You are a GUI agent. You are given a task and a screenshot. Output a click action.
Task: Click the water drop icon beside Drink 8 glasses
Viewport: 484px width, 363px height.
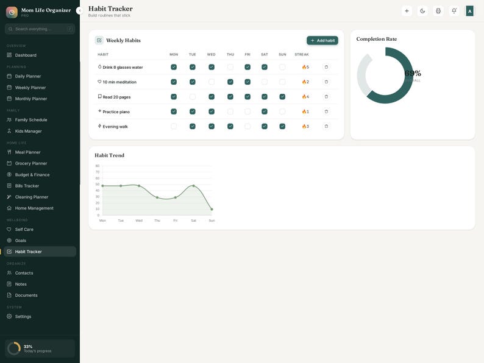[99, 66]
